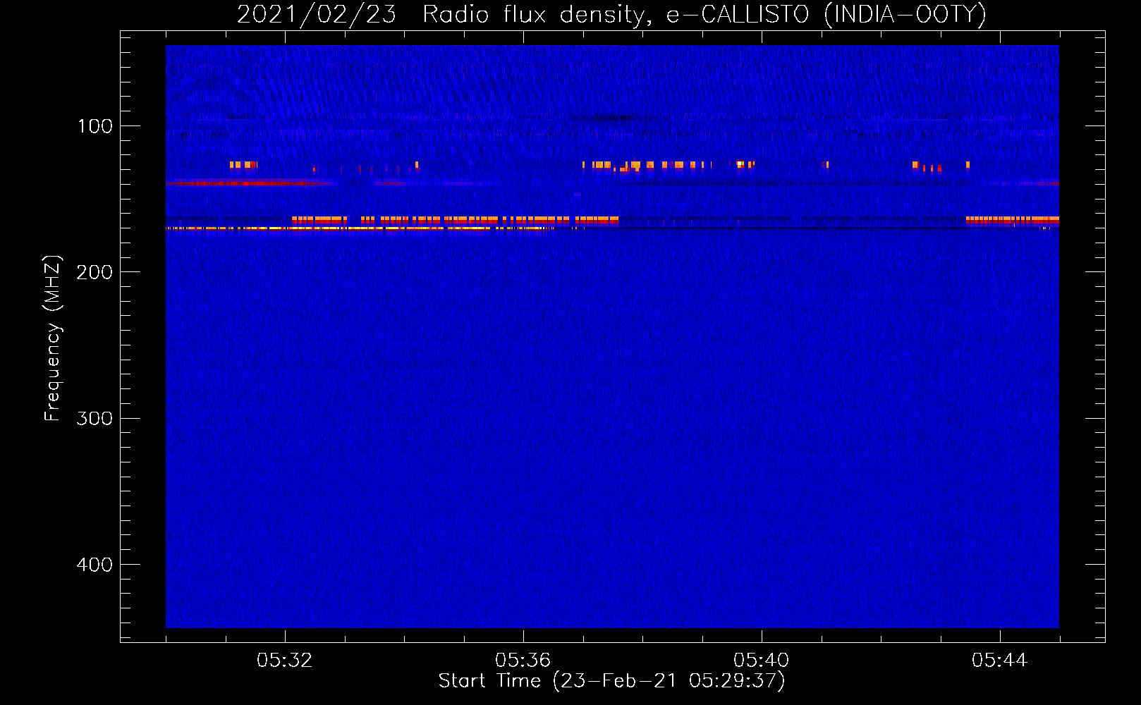Click the 05:32 time tick label
Image resolution: width=1141 pixels, height=705 pixels.
285,661
